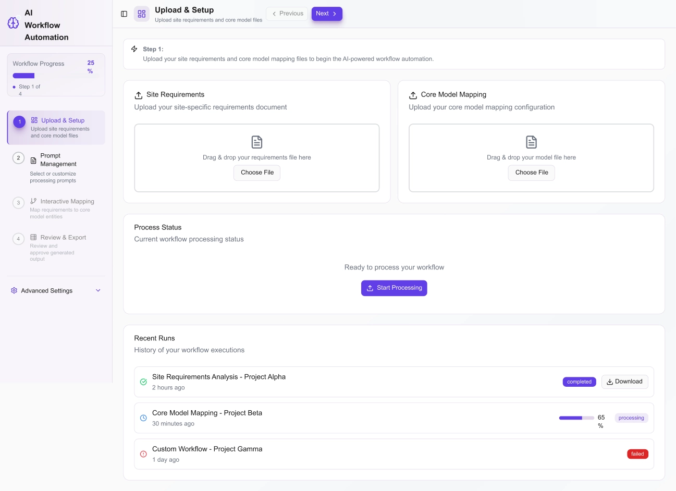Click the Advanced Settings gear icon

click(x=14, y=291)
